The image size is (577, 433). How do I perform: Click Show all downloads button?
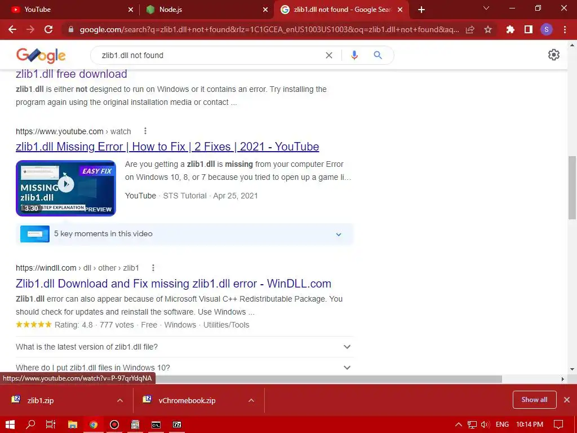[x=534, y=400]
